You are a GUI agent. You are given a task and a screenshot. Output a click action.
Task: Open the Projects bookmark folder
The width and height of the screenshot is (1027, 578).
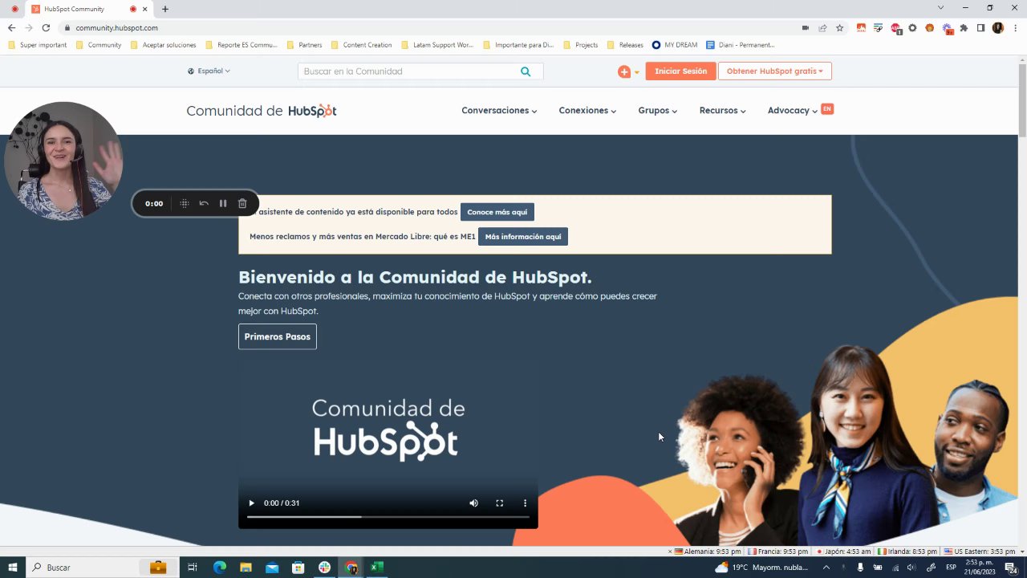pyautogui.click(x=581, y=45)
